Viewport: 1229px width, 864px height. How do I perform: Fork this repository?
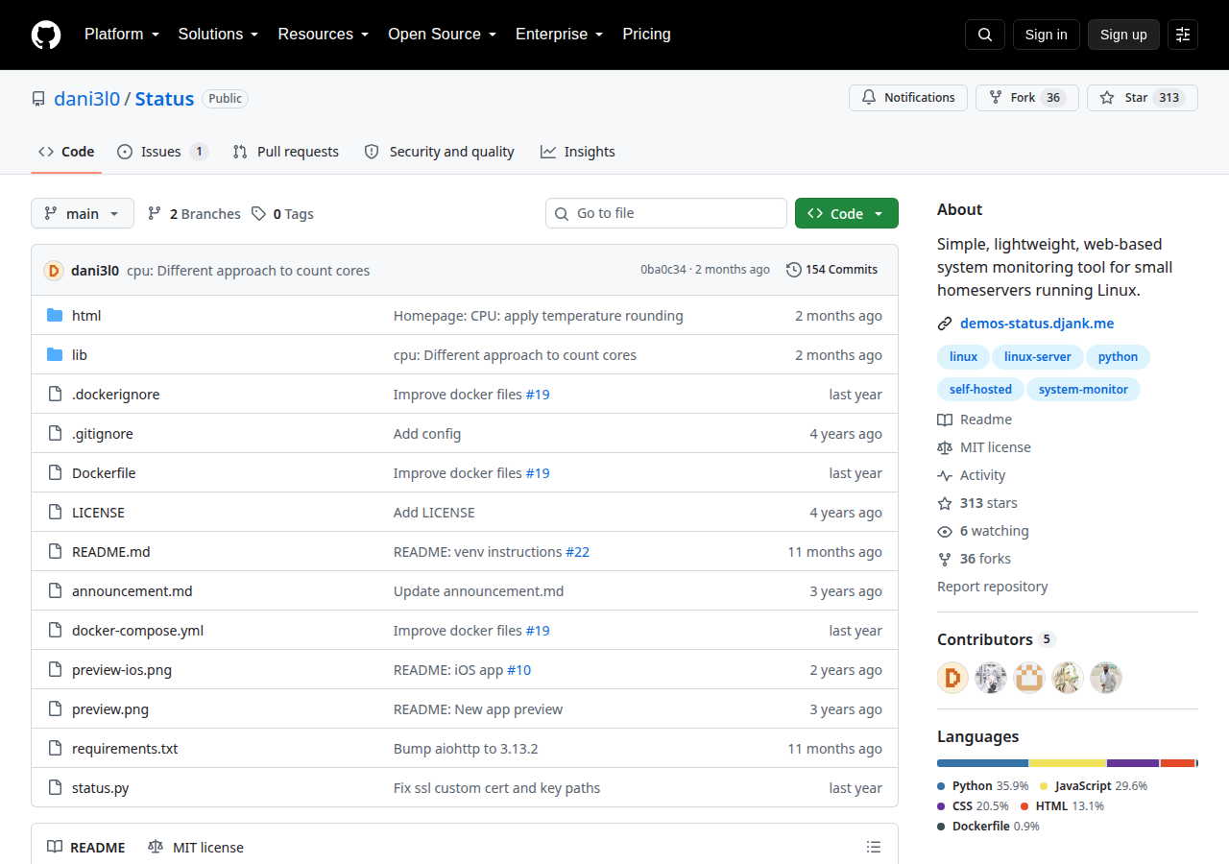click(1027, 98)
